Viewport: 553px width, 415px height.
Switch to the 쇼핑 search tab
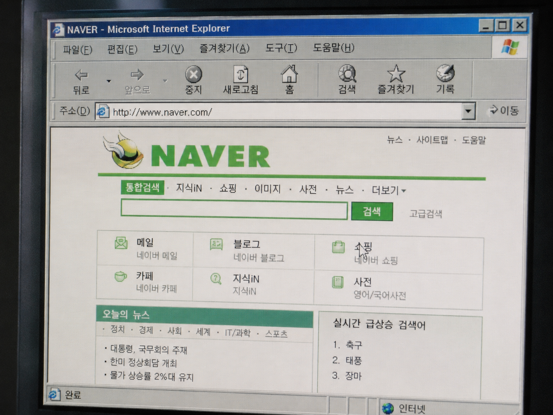coord(228,188)
